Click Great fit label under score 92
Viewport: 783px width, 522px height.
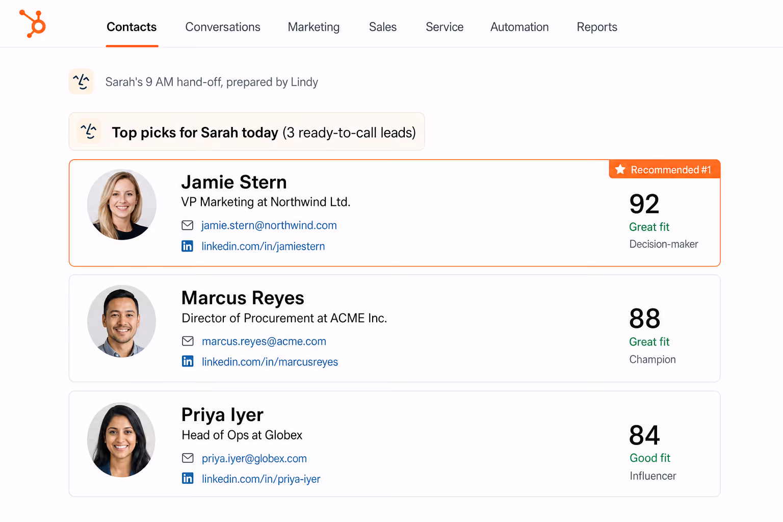coord(649,227)
